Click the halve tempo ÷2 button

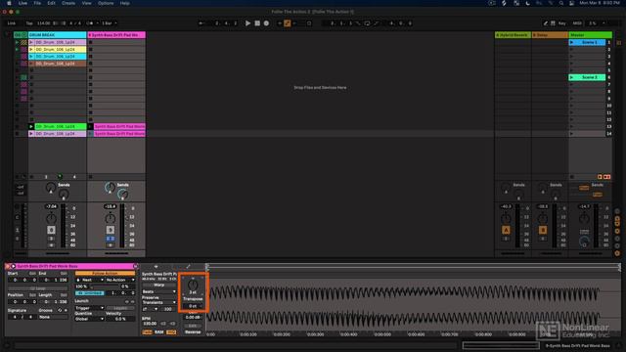(x=163, y=324)
